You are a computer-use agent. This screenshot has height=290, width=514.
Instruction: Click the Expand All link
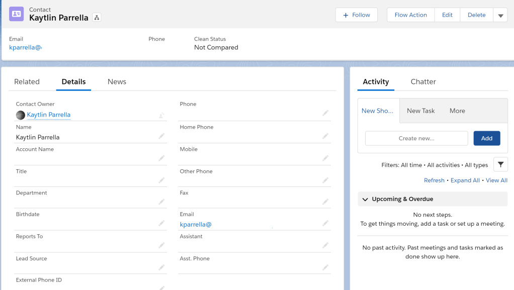click(465, 180)
